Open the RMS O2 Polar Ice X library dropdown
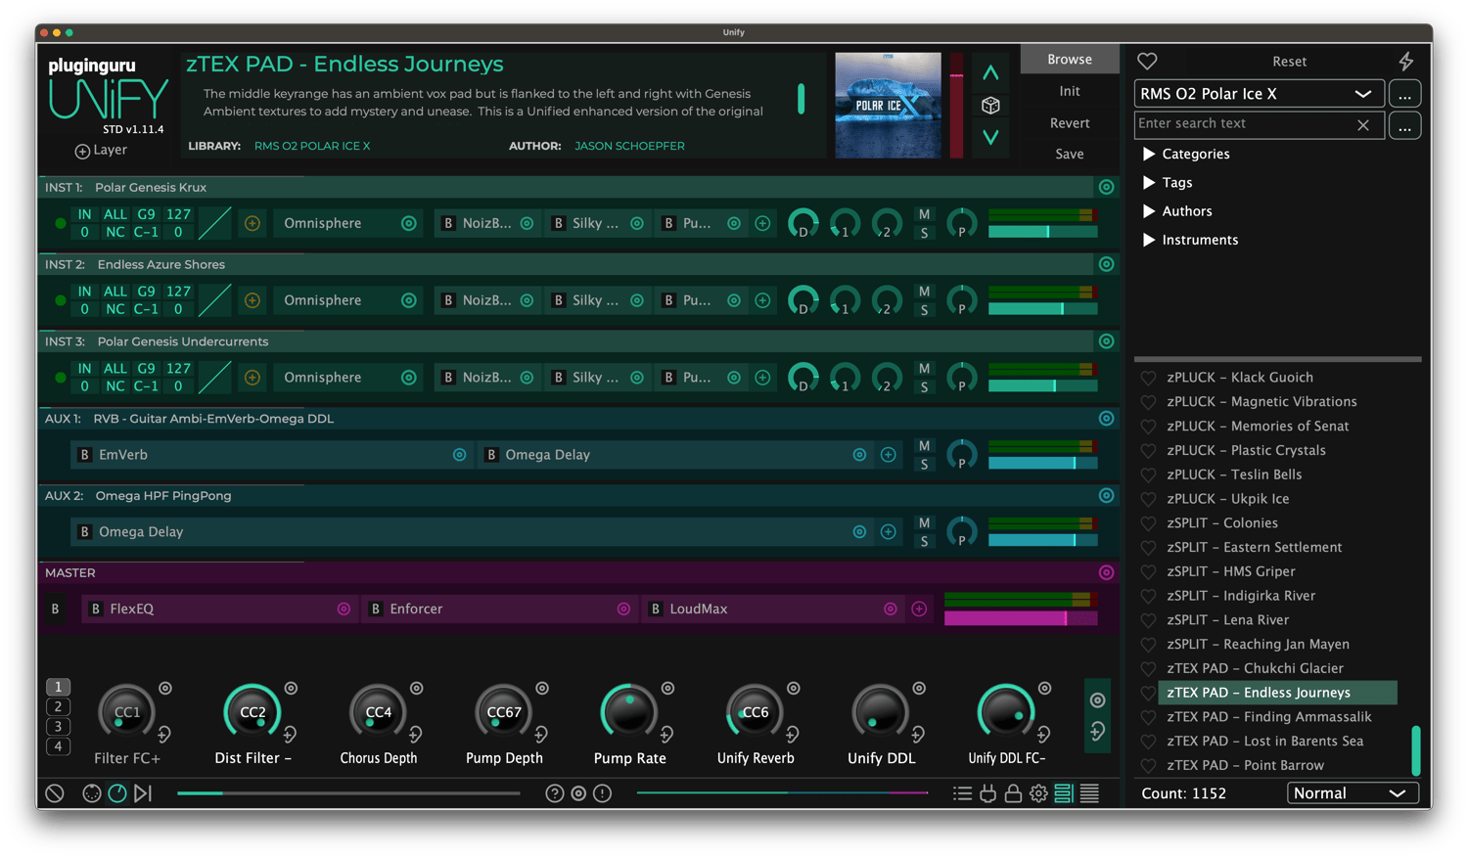The image size is (1468, 857). tap(1259, 94)
